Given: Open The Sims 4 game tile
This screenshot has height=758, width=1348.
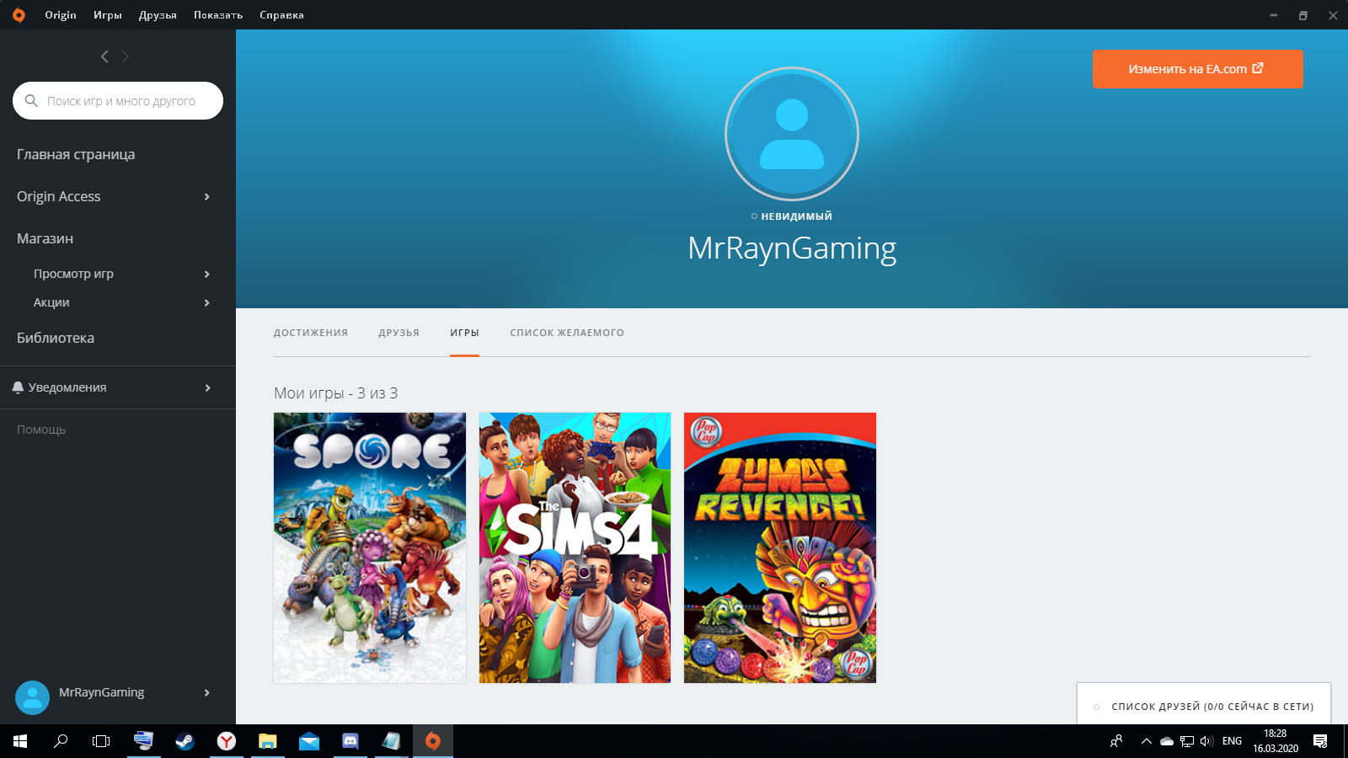Looking at the screenshot, I should point(575,547).
